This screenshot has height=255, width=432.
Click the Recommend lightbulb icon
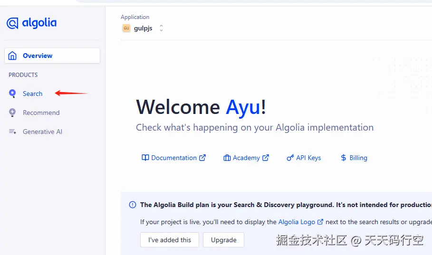(x=12, y=113)
